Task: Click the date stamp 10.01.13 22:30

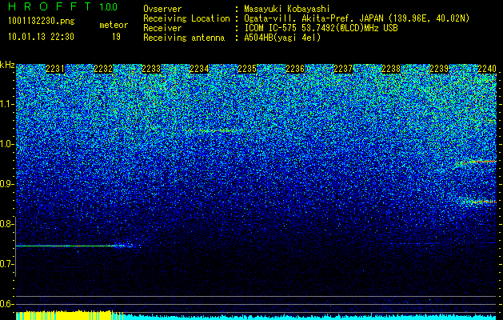Action: [41, 37]
